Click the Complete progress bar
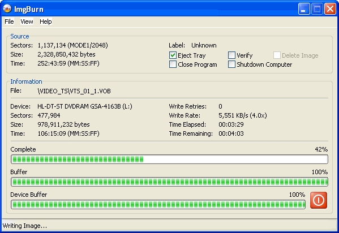 point(169,159)
